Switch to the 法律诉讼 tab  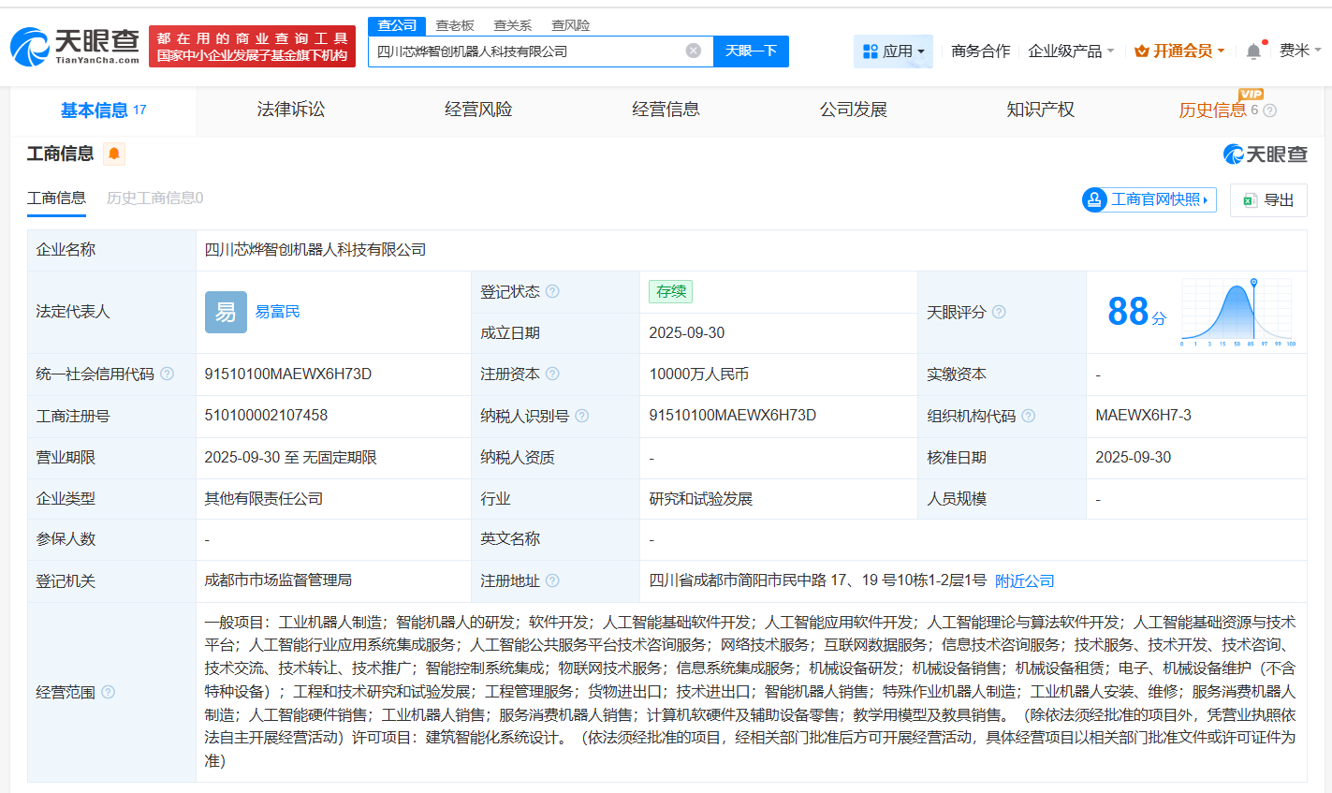point(291,110)
